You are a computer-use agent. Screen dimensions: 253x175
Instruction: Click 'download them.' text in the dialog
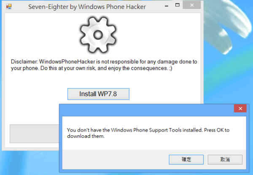coord(86,136)
